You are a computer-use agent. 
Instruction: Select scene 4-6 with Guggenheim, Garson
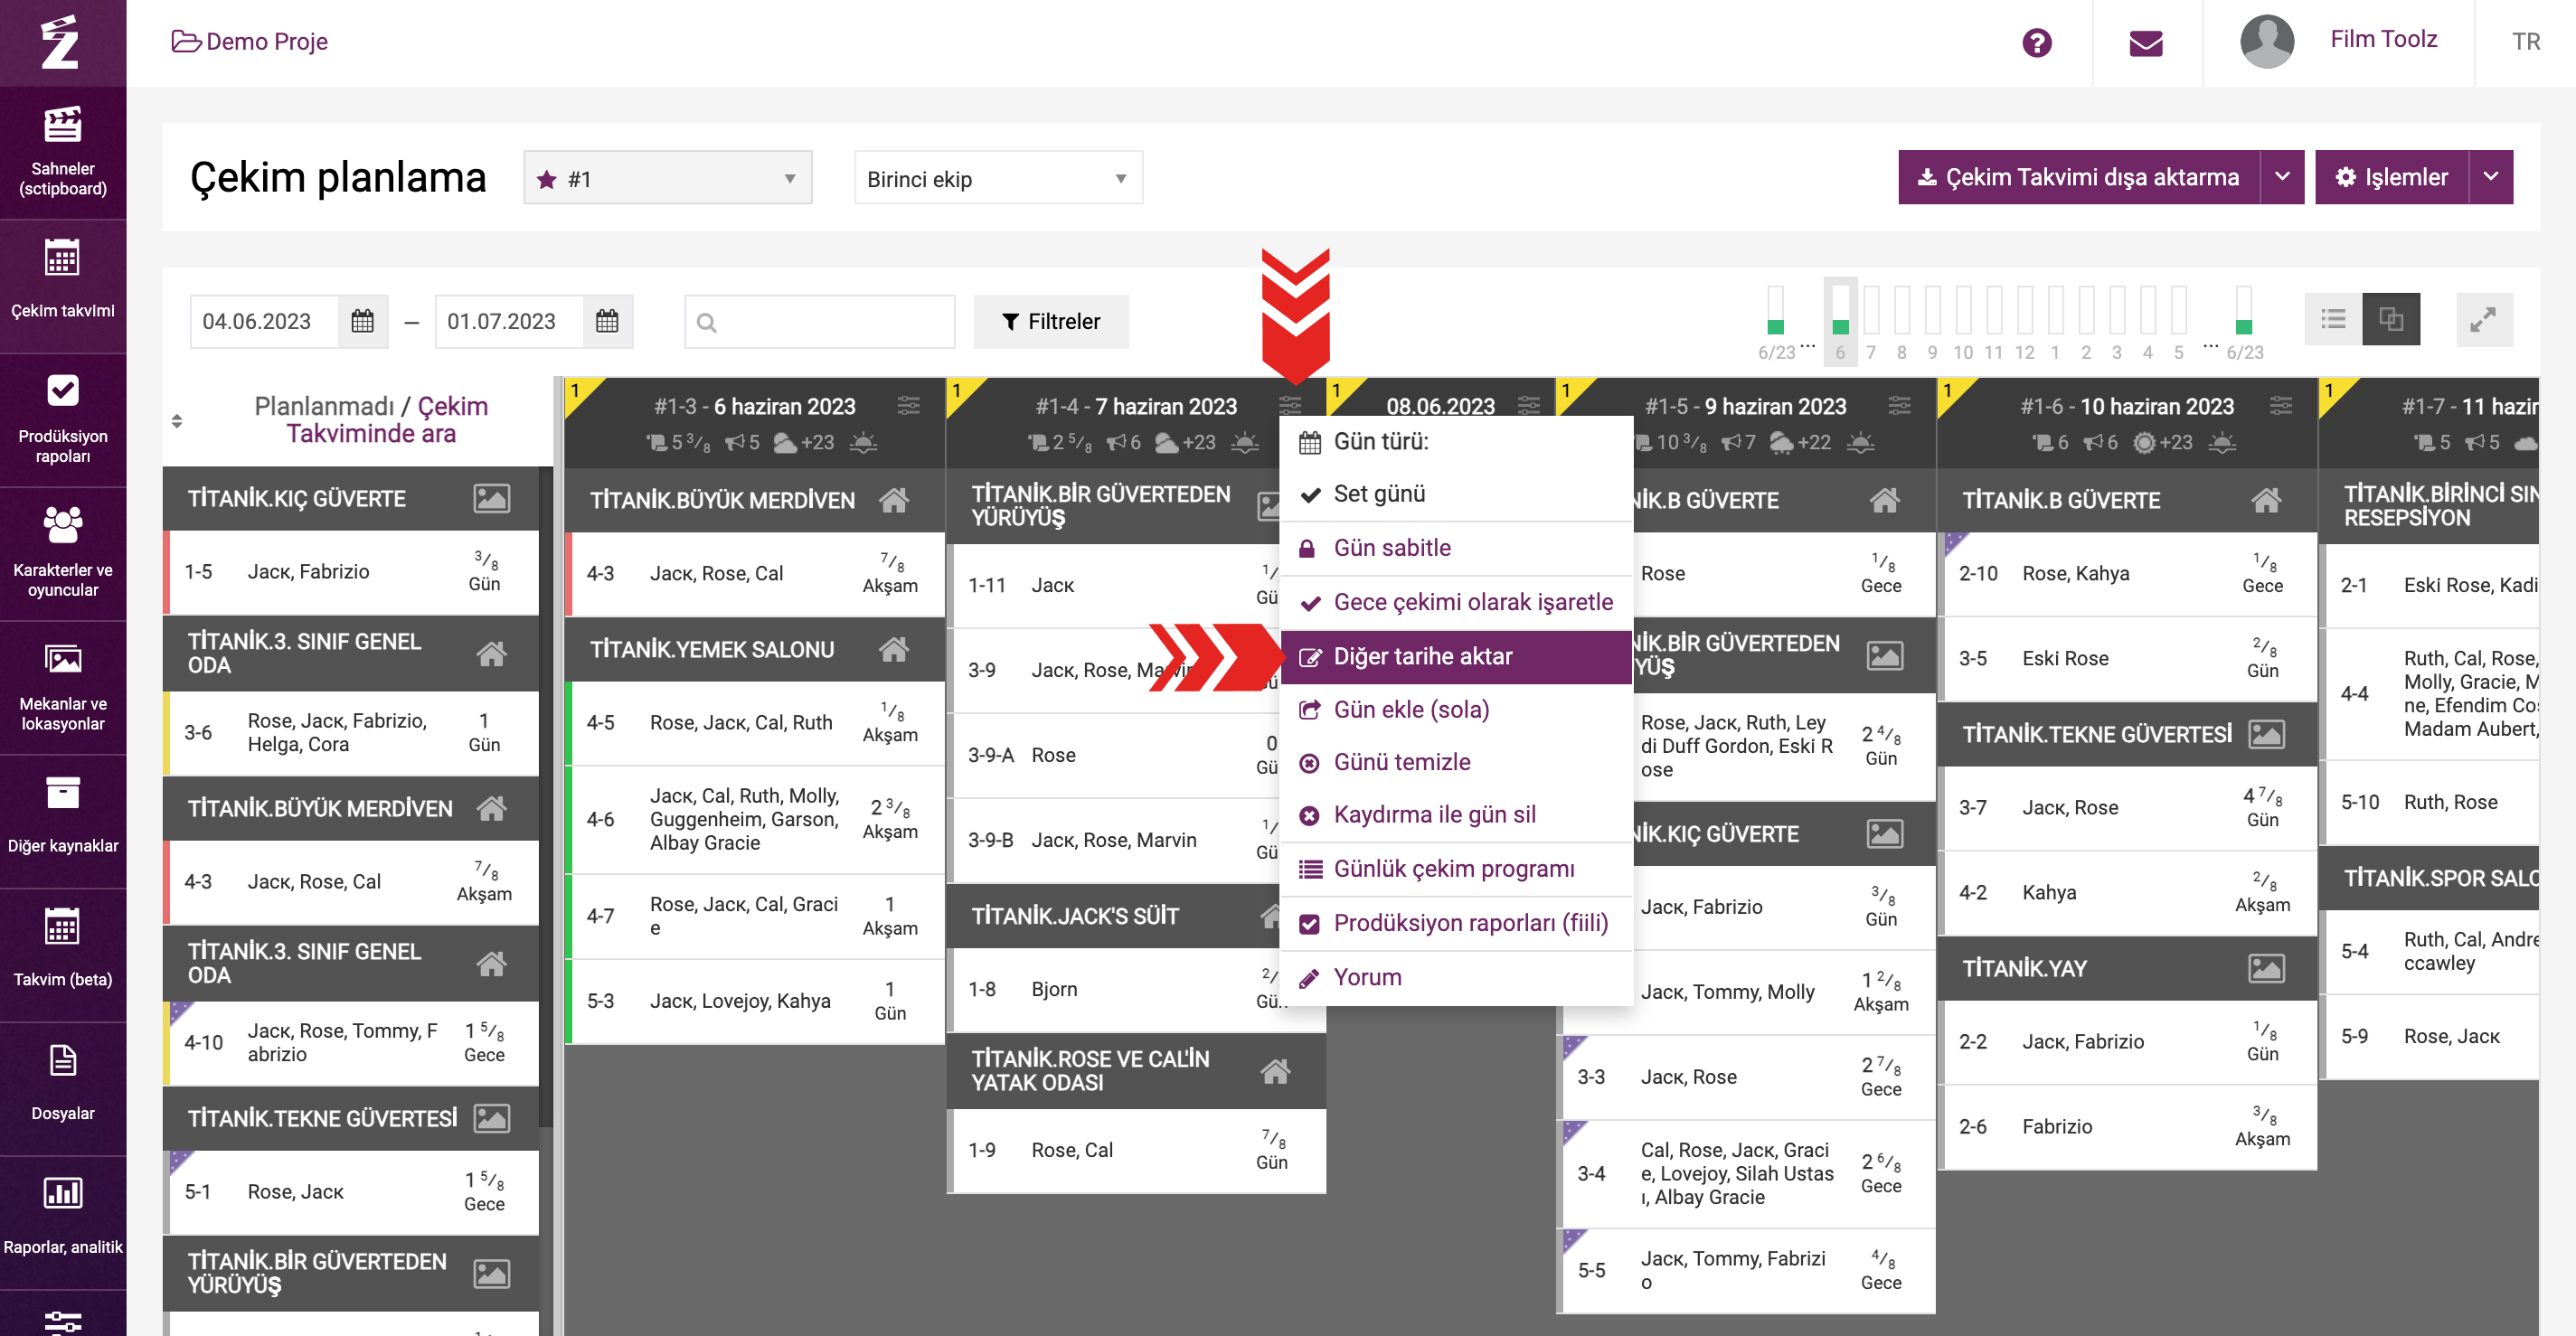755,819
